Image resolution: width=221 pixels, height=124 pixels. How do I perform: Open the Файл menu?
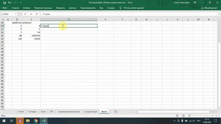coord(4,8)
